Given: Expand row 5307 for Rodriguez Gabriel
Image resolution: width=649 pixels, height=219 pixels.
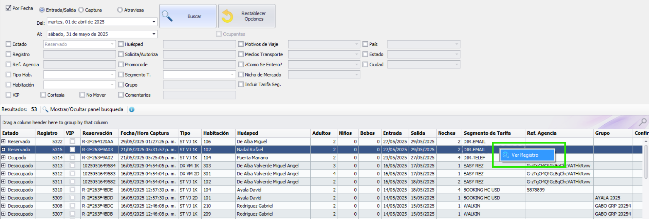Looking at the screenshot, I should [x=3, y=214].
